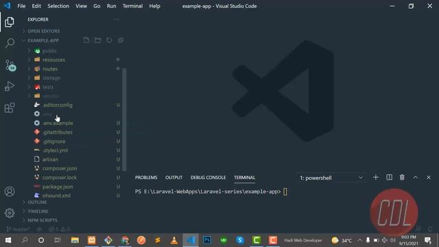
Task: Open the Run menu
Action: (111, 6)
